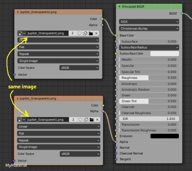Unlink image with X in bottom Jupiter node
This screenshot has width=192, height=171.
pyautogui.click(x=97, y=120)
